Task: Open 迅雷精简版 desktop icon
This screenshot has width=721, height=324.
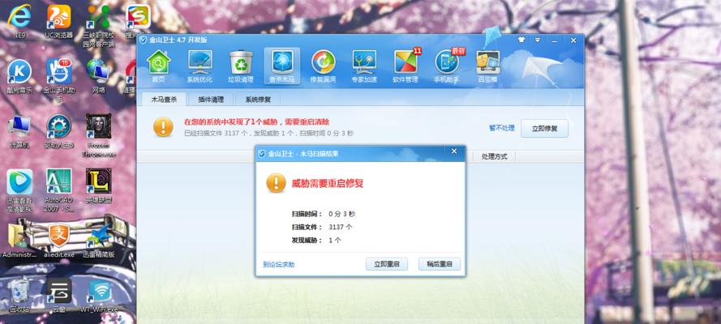Action: (x=98, y=241)
